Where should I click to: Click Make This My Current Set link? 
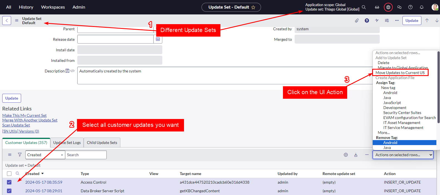[x=24, y=115]
